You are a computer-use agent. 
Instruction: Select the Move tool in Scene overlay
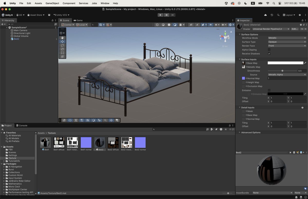pyautogui.click(x=62, y=42)
